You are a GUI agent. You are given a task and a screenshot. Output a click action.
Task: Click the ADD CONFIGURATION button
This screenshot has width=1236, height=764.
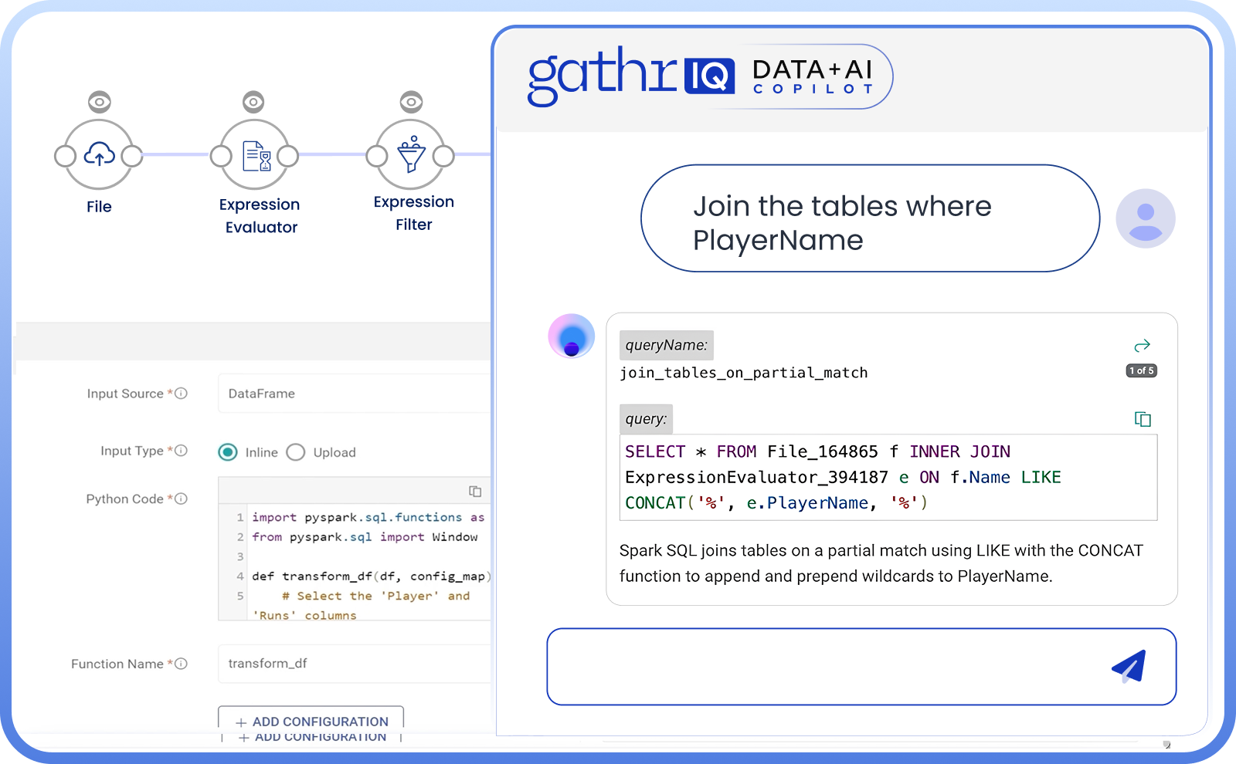pos(311,721)
